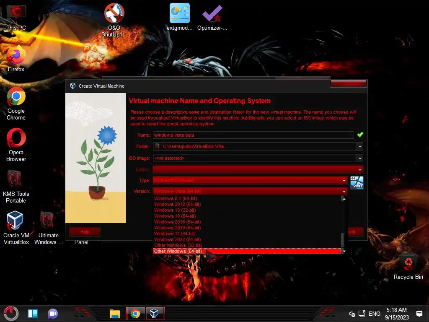Open the Folder dropdown arrow

pos(360,147)
